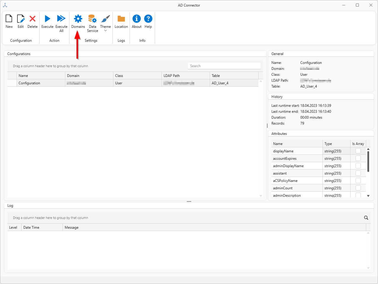Toggle Is Array for displayName
The height and width of the screenshot is (284, 378).
[x=358, y=151]
